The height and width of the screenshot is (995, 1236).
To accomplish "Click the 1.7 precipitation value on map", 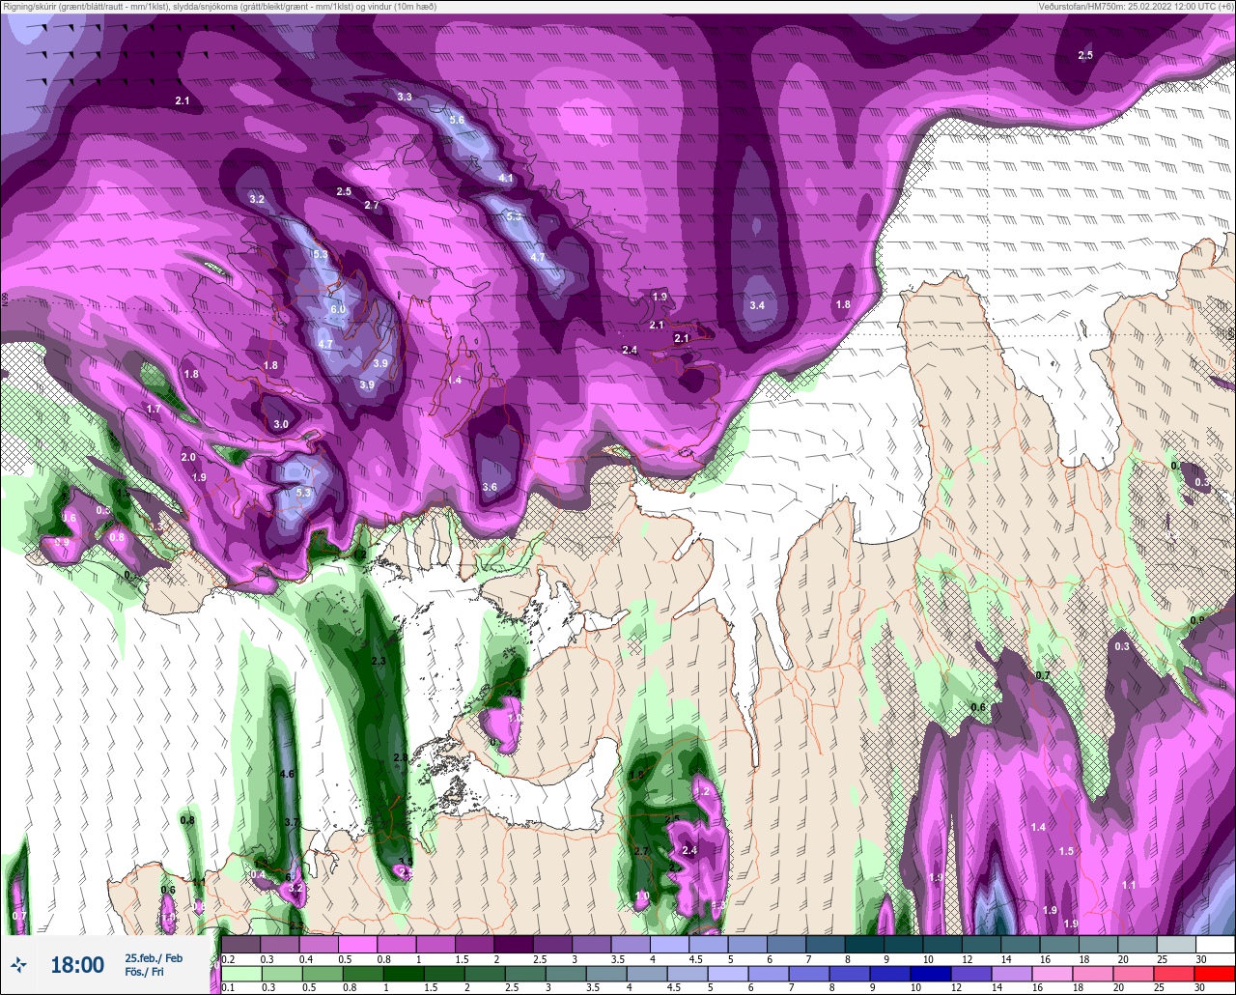I will click(154, 410).
